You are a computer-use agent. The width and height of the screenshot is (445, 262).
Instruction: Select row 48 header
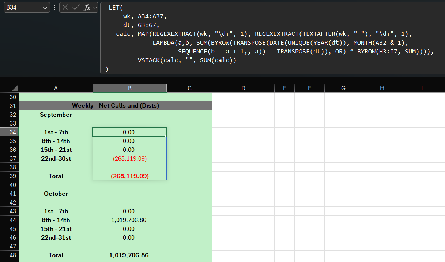tap(9, 255)
